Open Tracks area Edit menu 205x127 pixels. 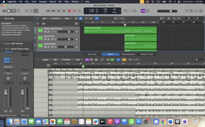tap(45, 19)
